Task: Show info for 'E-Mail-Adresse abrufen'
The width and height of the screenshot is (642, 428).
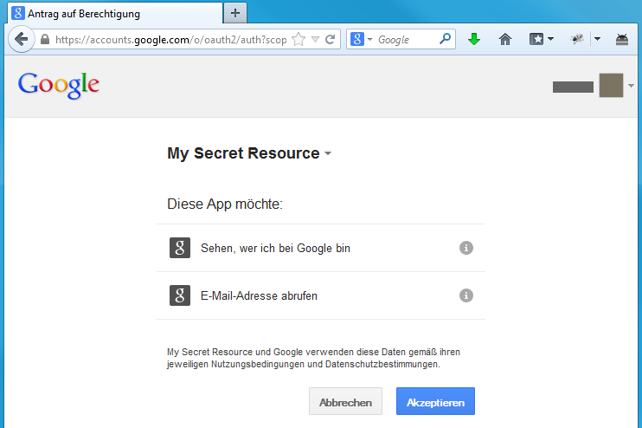Action: pyautogui.click(x=466, y=295)
